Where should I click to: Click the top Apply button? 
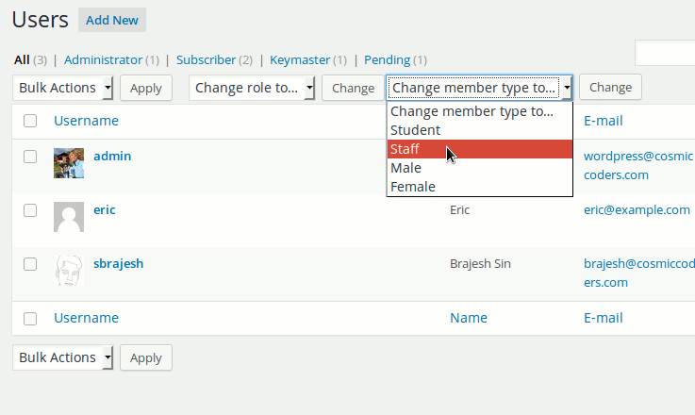click(x=146, y=88)
